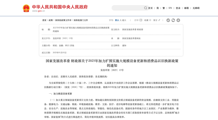Select 默认 font size
Image resolution: width=218 pixels, height=120 pixels.
tap(117, 20)
